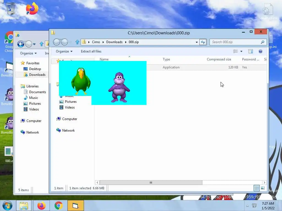Screen dimensions: 282x211
Task: Click the Google Chrome desktop shortcut
Action: coord(9,42)
